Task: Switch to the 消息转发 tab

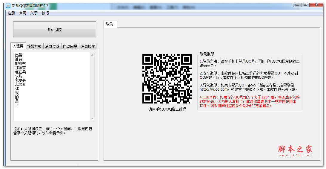Action: tap(88, 46)
